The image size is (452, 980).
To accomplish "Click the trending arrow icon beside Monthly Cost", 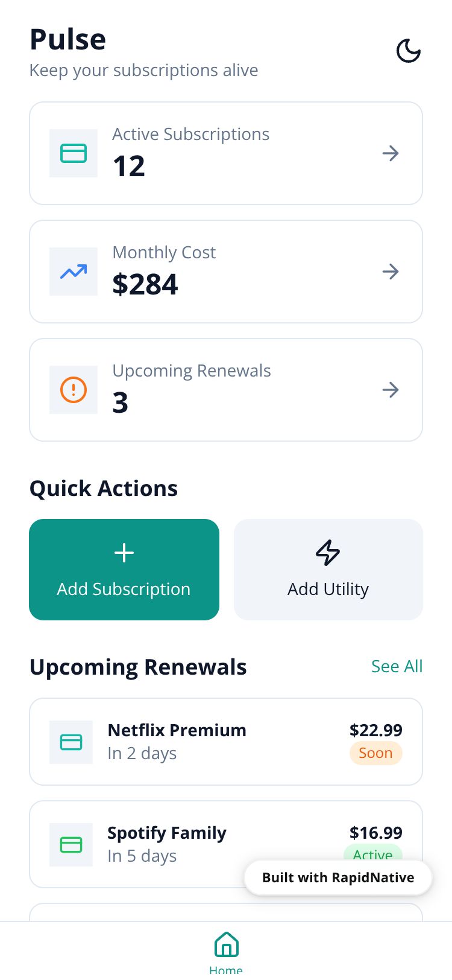I will [74, 272].
